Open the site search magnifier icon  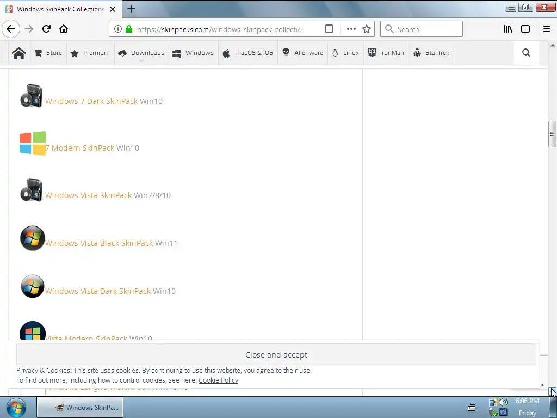click(x=526, y=53)
